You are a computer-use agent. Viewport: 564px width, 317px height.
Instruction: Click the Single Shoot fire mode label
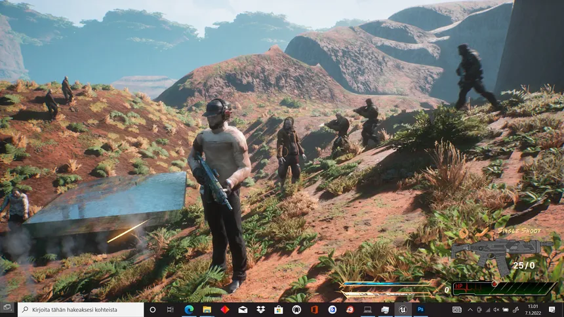(519, 231)
